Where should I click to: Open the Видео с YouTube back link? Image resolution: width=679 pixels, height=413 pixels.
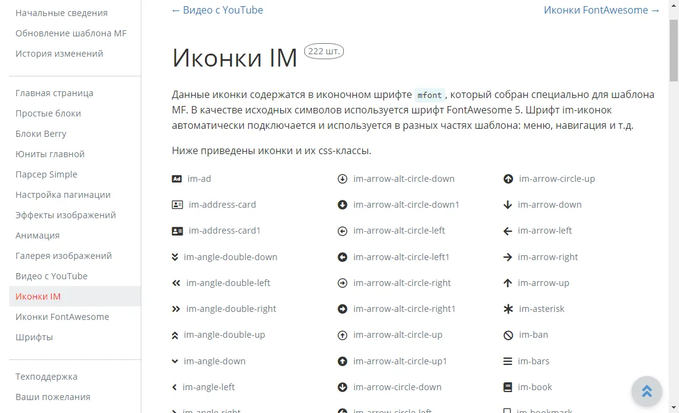point(217,10)
